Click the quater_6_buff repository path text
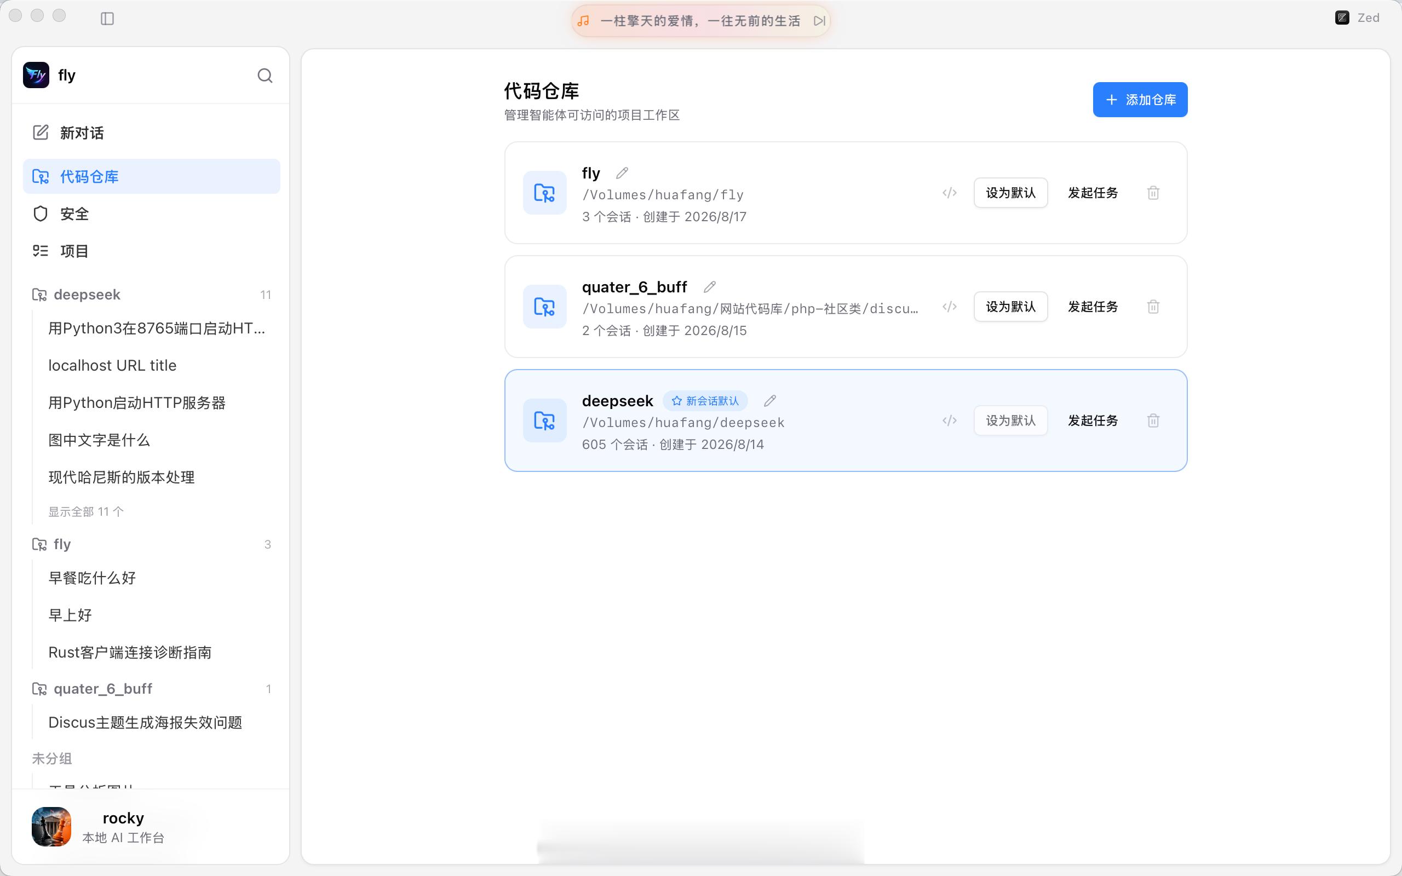The width and height of the screenshot is (1402, 876). coord(750,309)
